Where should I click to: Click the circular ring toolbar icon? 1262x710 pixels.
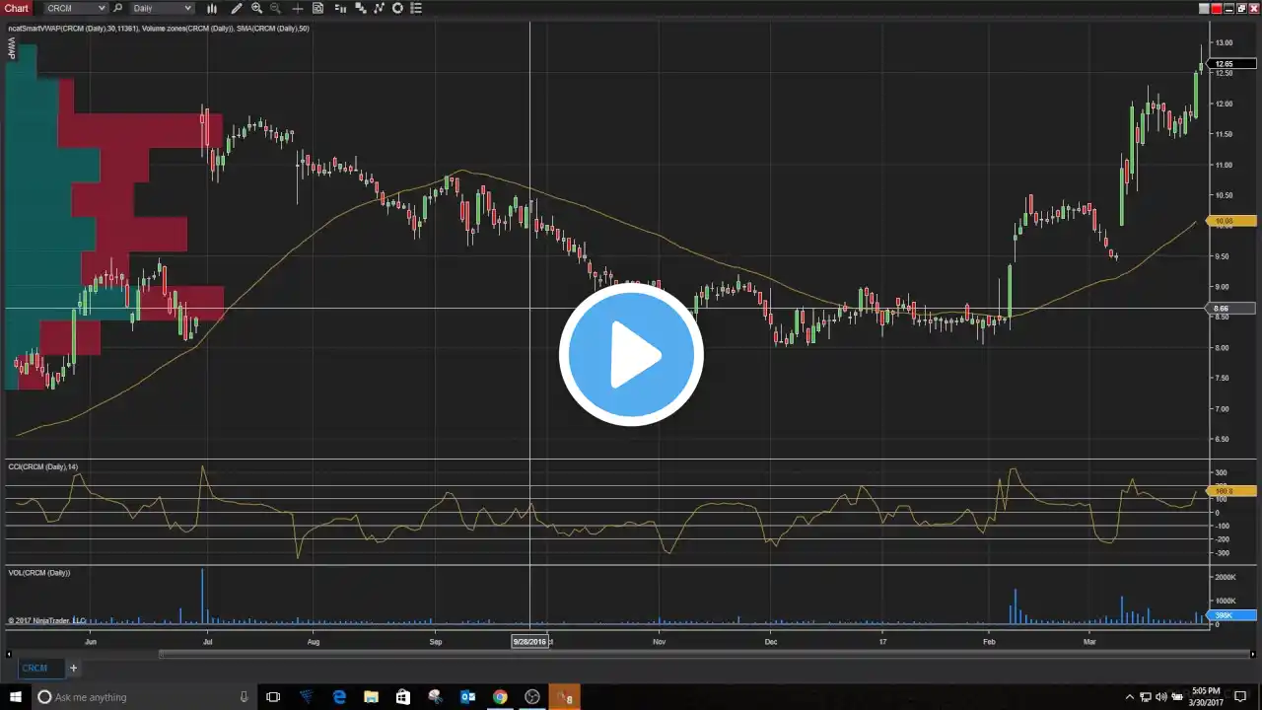pos(397,8)
